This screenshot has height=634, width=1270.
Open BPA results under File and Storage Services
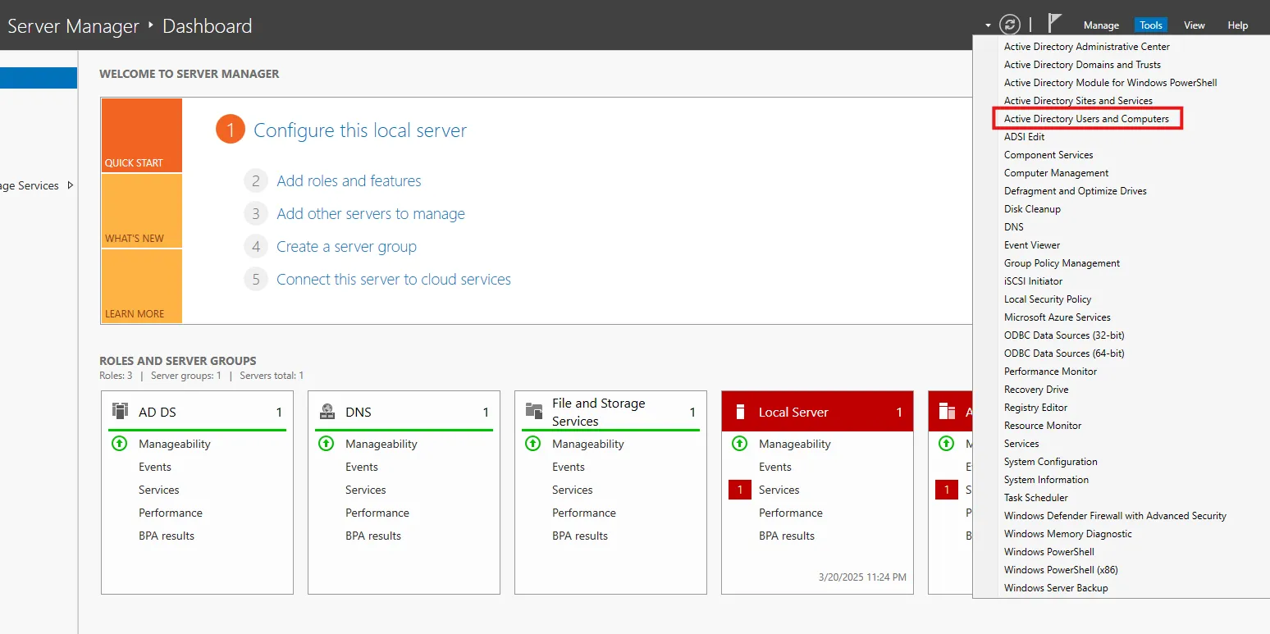[x=580, y=536]
